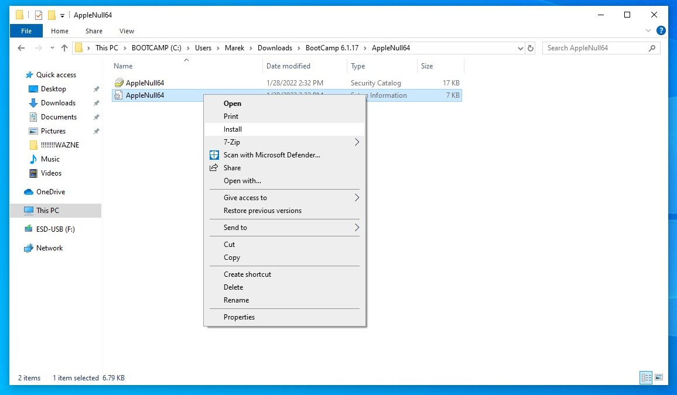Expand the chevron after BootCamp 6.1.17

365,48
